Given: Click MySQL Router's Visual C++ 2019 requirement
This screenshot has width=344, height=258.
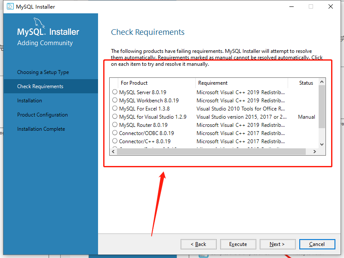Looking at the screenshot, I should coord(241,125).
